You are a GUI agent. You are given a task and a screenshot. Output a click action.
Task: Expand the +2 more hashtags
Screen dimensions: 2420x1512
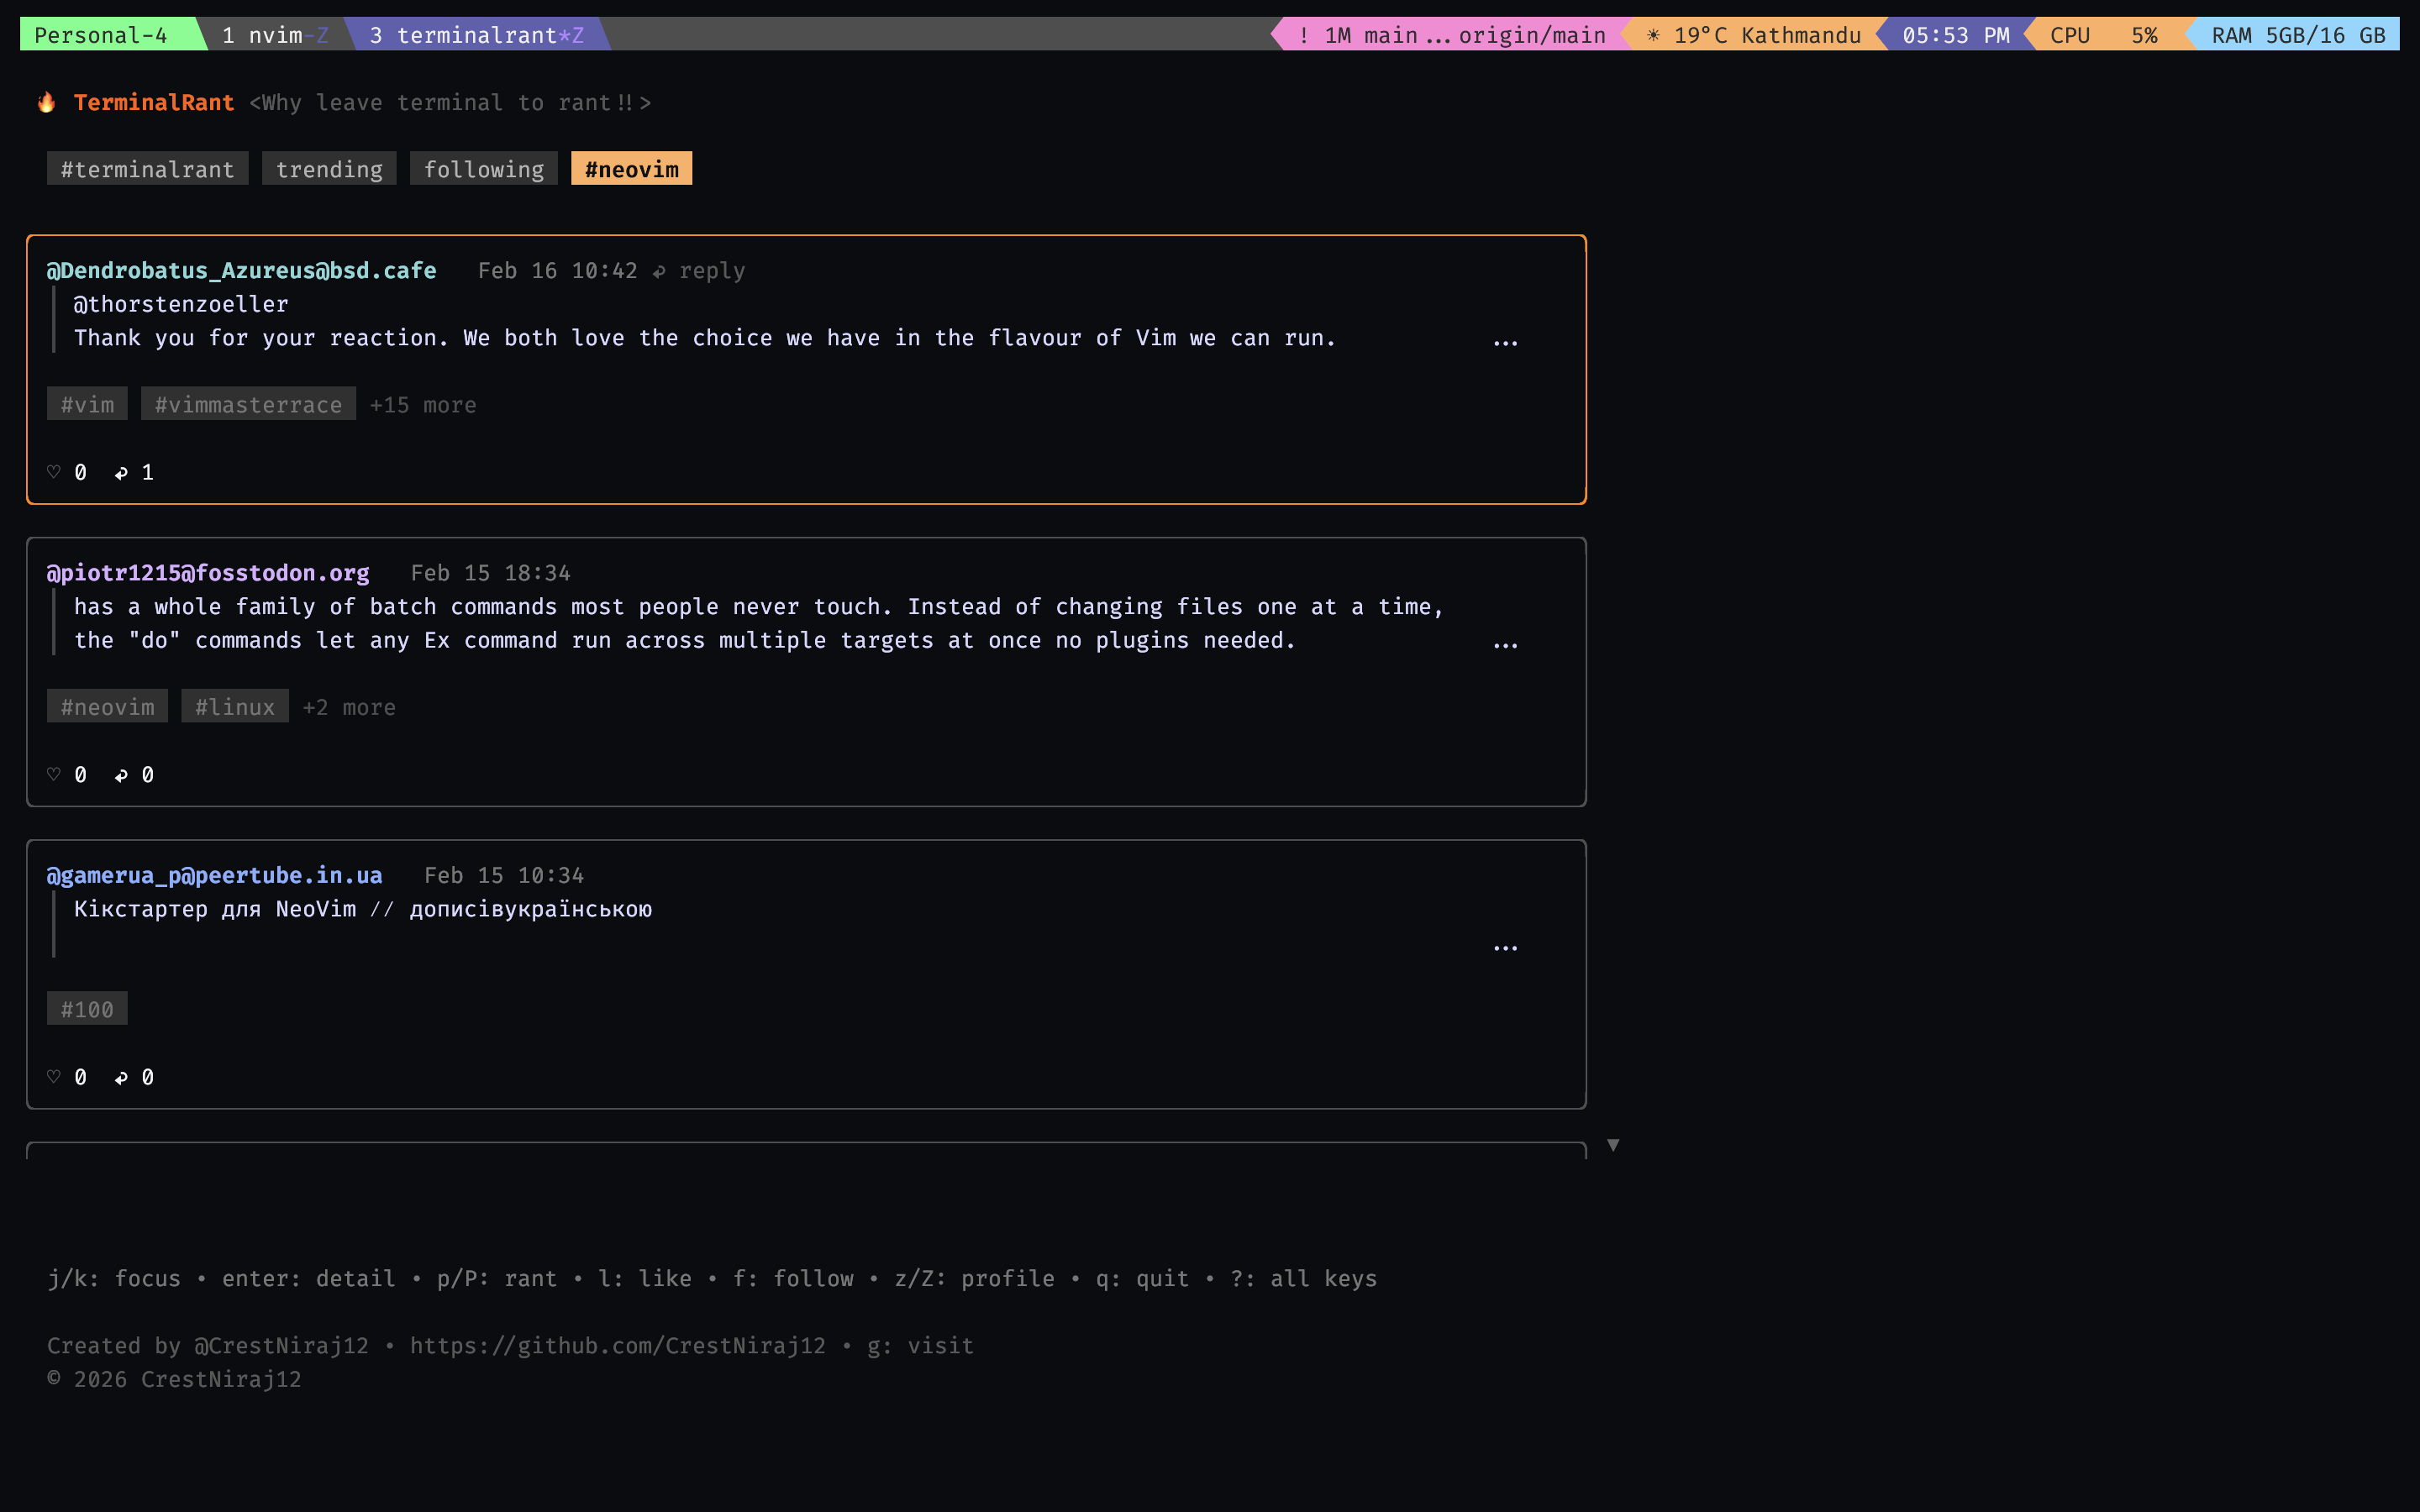pos(348,706)
